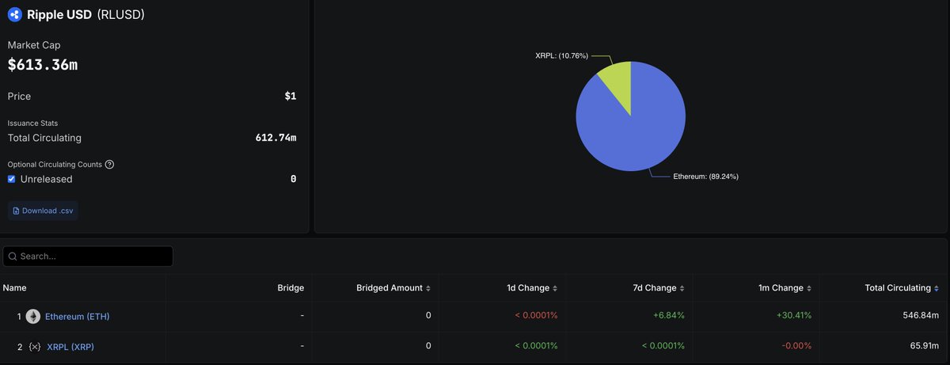Sort by Total Circulating column
Image resolution: width=950 pixels, height=365 pixels.
pos(902,288)
